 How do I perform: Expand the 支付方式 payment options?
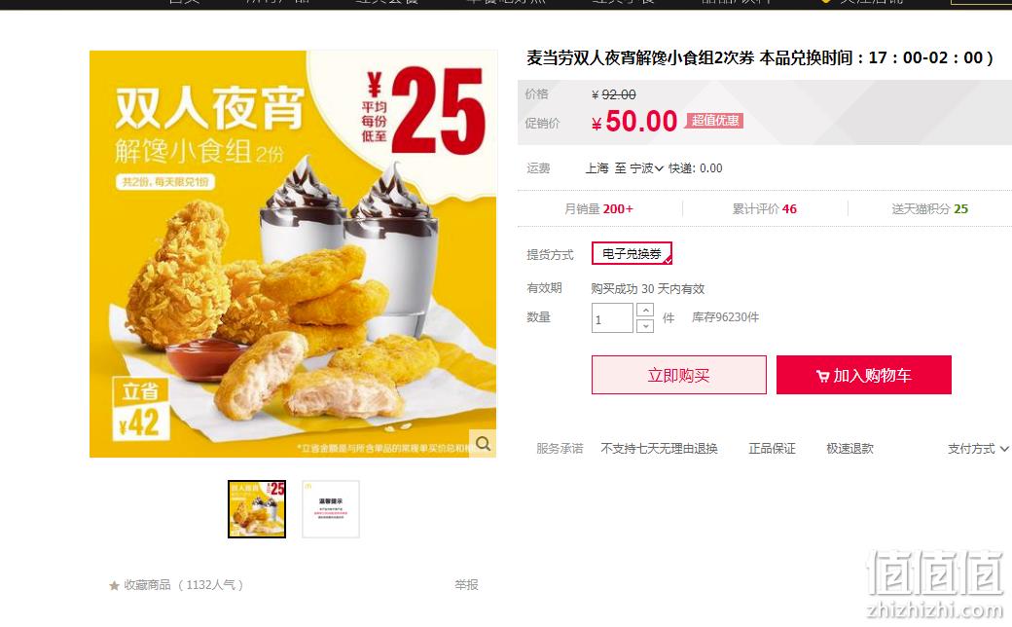tap(978, 449)
